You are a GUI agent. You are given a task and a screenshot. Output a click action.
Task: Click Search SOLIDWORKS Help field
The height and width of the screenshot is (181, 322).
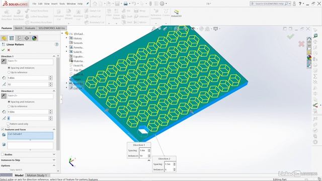[269, 4]
